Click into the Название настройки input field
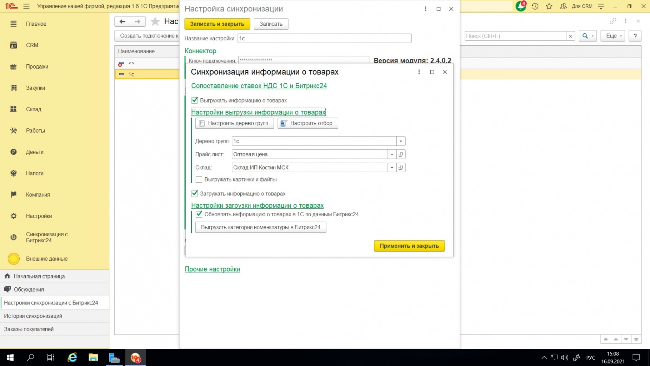Image resolution: width=650 pixels, height=366 pixels. (x=324, y=38)
